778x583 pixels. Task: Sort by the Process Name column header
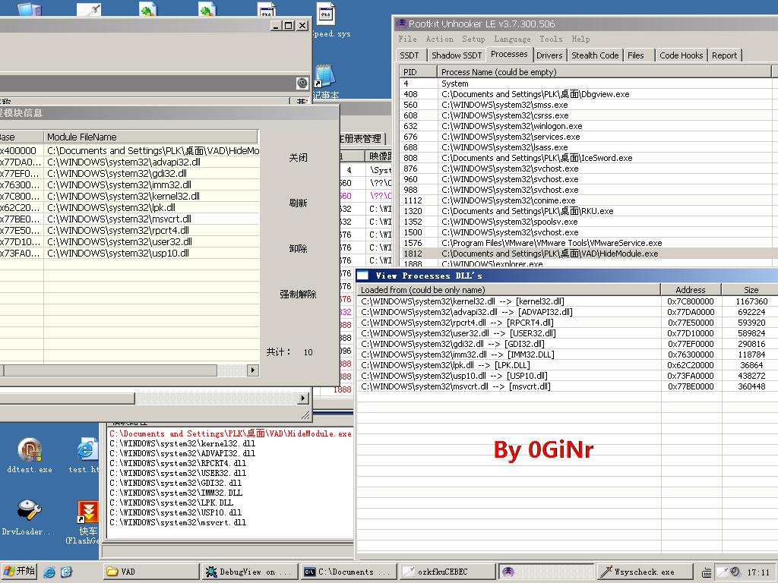[604, 72]
